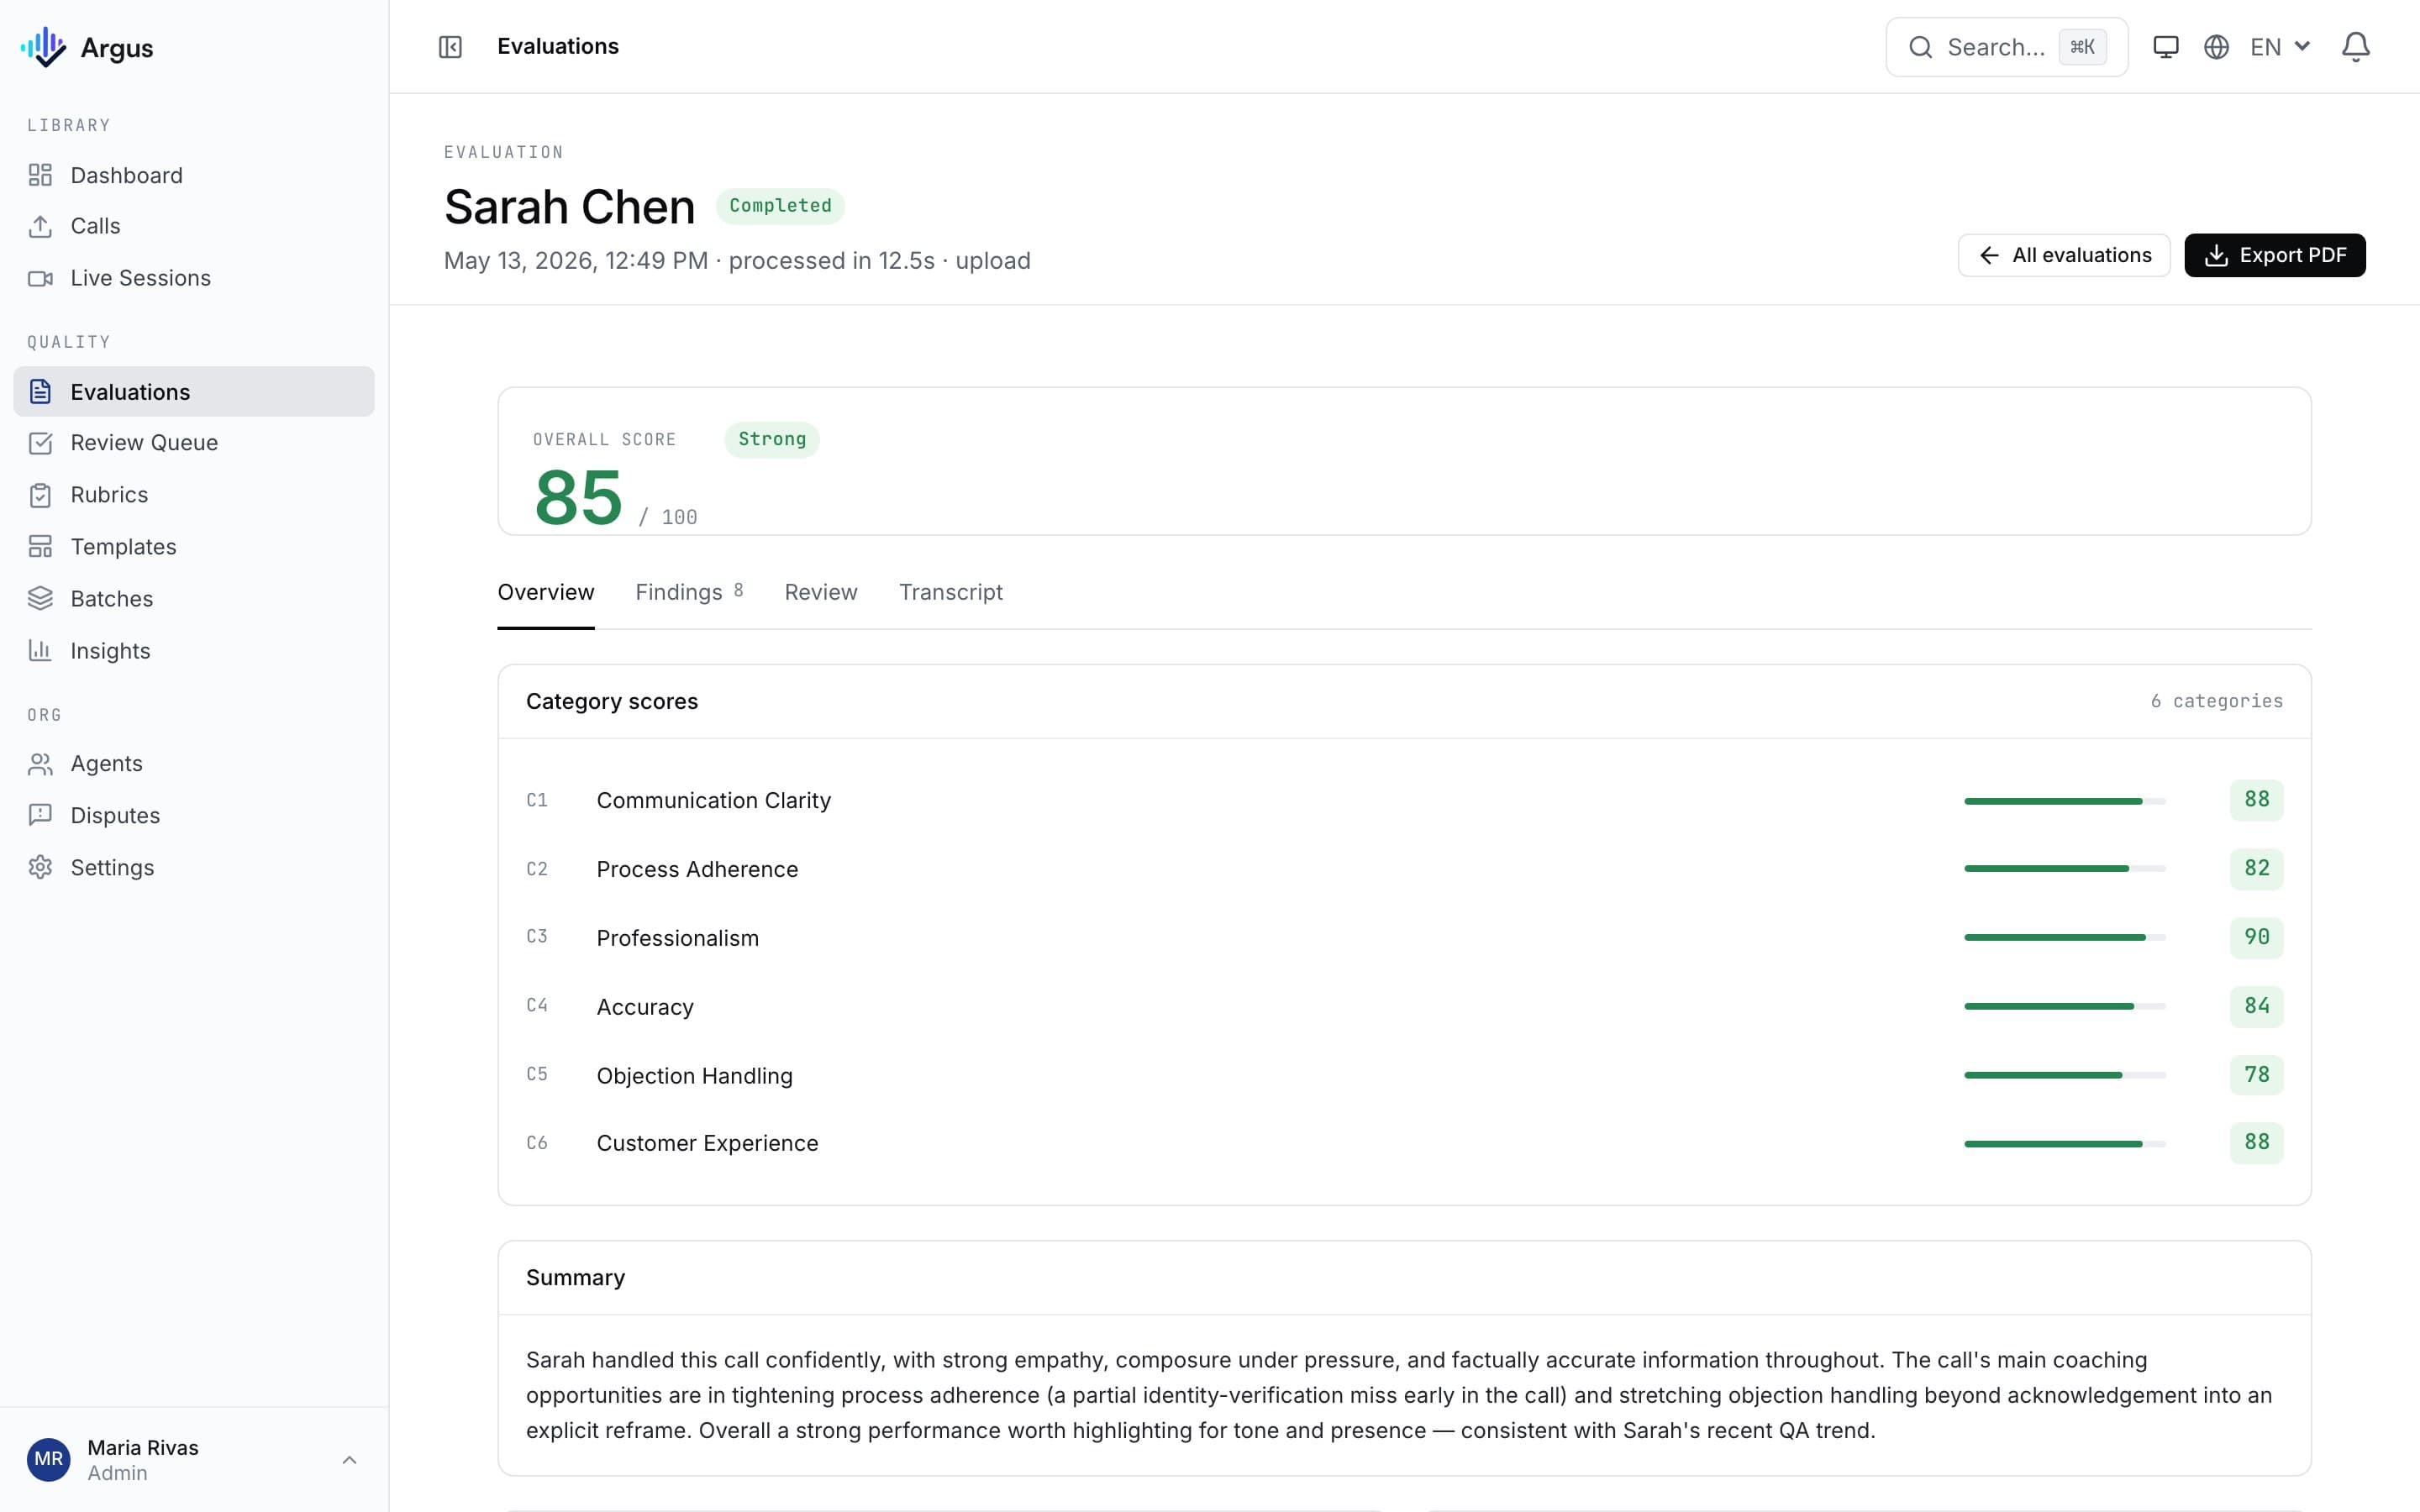The image size is (2420, 1512).
Task: Click the globe language icon
Action: click(2216, 47)
